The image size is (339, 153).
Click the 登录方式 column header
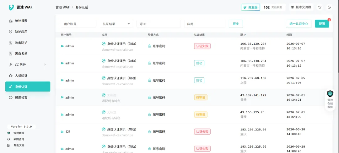[x=153, y=35]
